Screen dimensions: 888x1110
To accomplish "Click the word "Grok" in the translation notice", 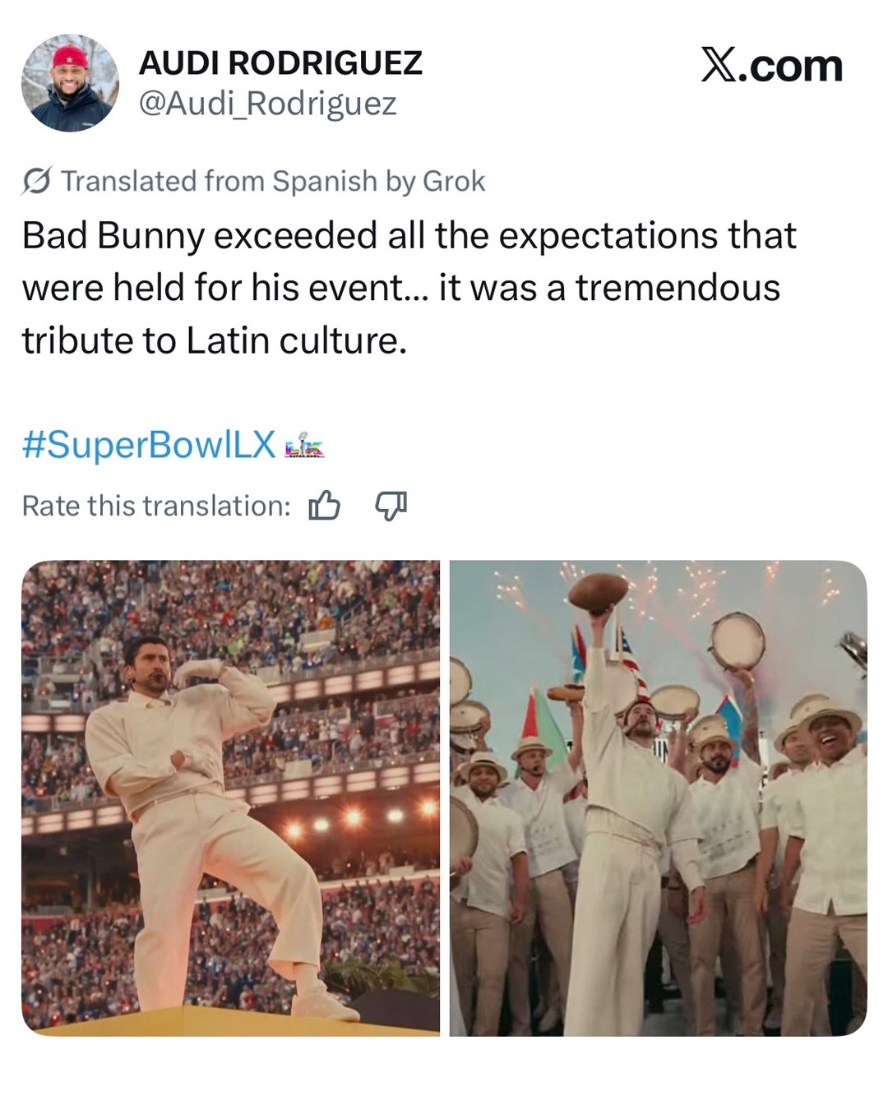I will pos(453,181).
